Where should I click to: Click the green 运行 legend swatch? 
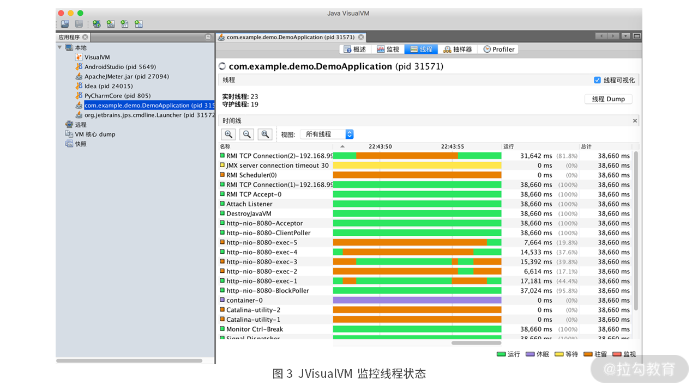(501, 354)
